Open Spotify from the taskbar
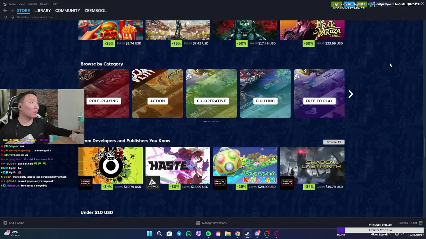This screenshot has width=426, height=239. [208, 234]
